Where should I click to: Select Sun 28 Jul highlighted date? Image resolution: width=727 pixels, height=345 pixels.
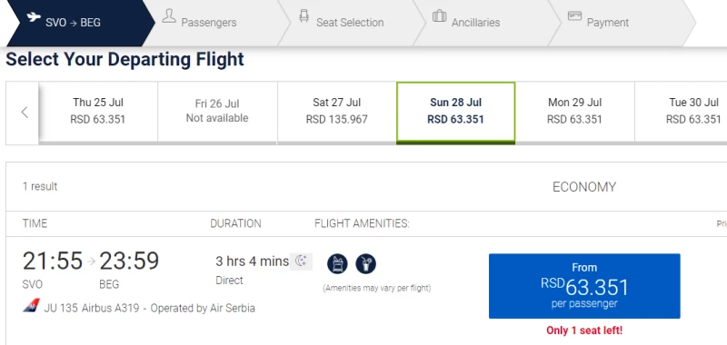point(456,111)
